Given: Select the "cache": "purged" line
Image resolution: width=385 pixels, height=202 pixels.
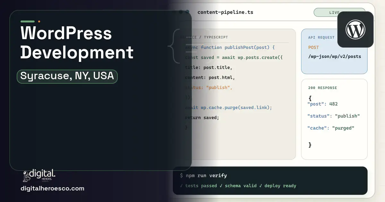Looking at the screenshot, I should pyautogui.click(x=331, y=128).
